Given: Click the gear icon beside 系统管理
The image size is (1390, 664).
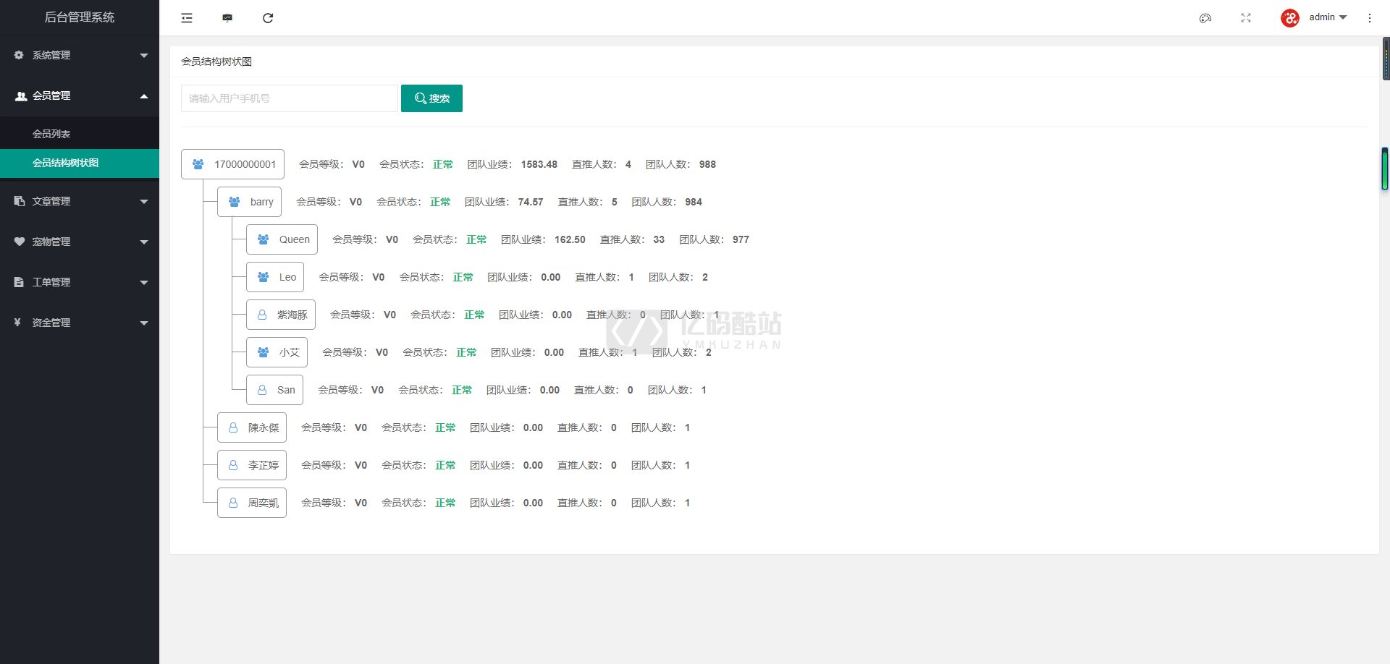Looking at the screenshot, I should point(19,55).
